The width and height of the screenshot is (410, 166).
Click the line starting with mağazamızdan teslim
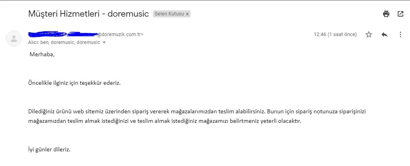click(164, 121)
